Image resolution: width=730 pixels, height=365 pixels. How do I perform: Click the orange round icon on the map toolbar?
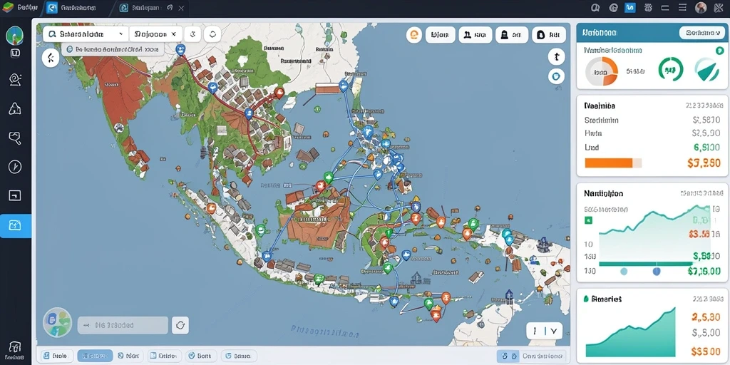coord(414,34)
